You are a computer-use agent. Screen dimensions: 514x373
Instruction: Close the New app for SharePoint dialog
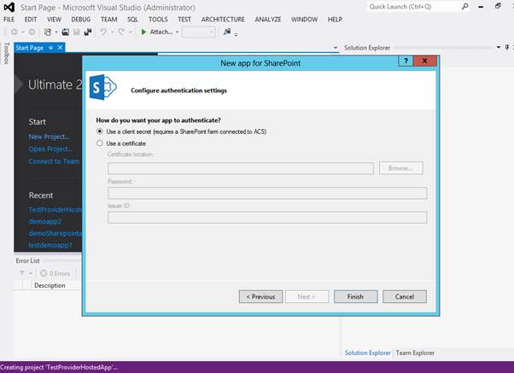(x=425, y=61)
